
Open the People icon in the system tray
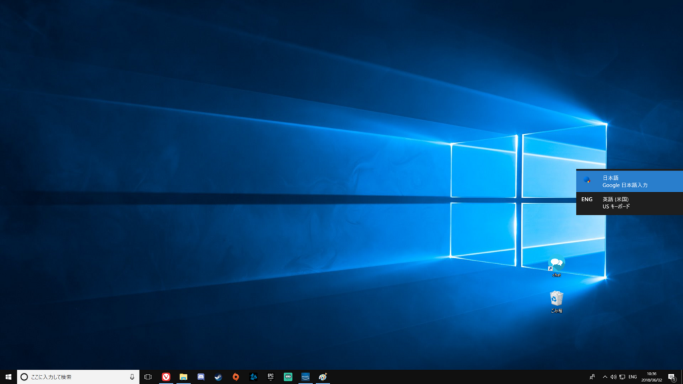point(592,377)
